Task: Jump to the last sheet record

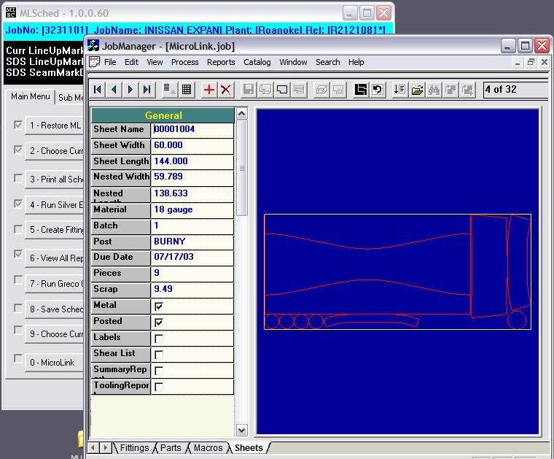Action: pos(147,90)
